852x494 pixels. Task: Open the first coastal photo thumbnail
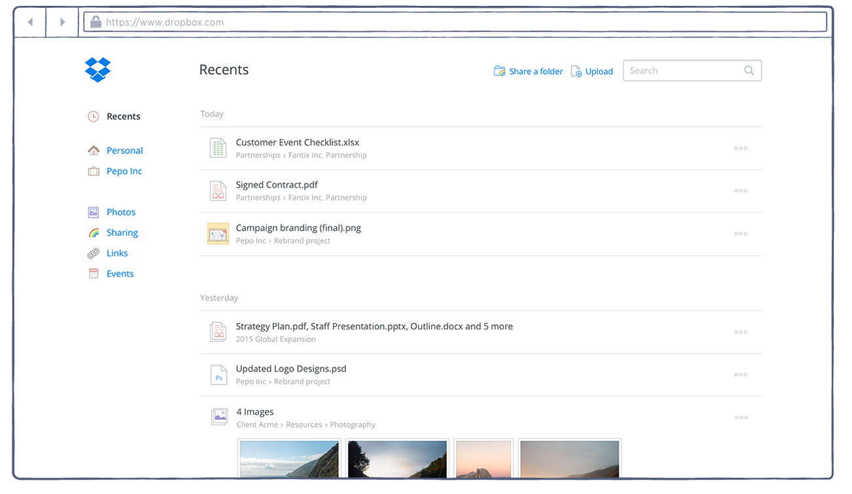click(x=289, y=458)
